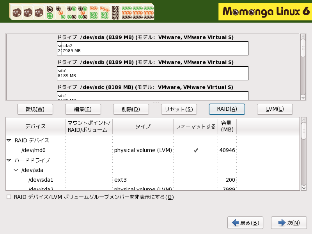
Task: Select the sdc1 partition block
Action: click(x=152, y=96)
